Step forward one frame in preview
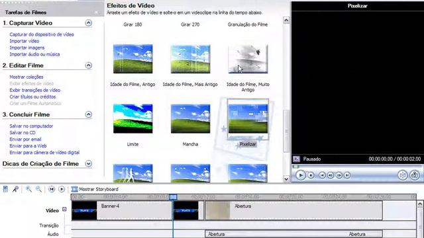Image resolution: width=424 pixels, height=238 pixels. tap(339, 175)
